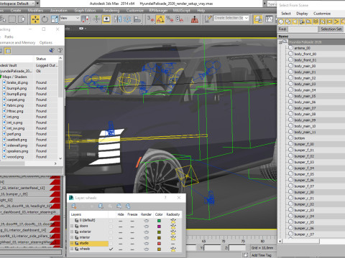345x258 pixels.
Task: Toggle current-layer check for wheels layer
Action: 111,249
